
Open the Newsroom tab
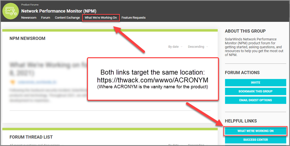tap(29, 18)
